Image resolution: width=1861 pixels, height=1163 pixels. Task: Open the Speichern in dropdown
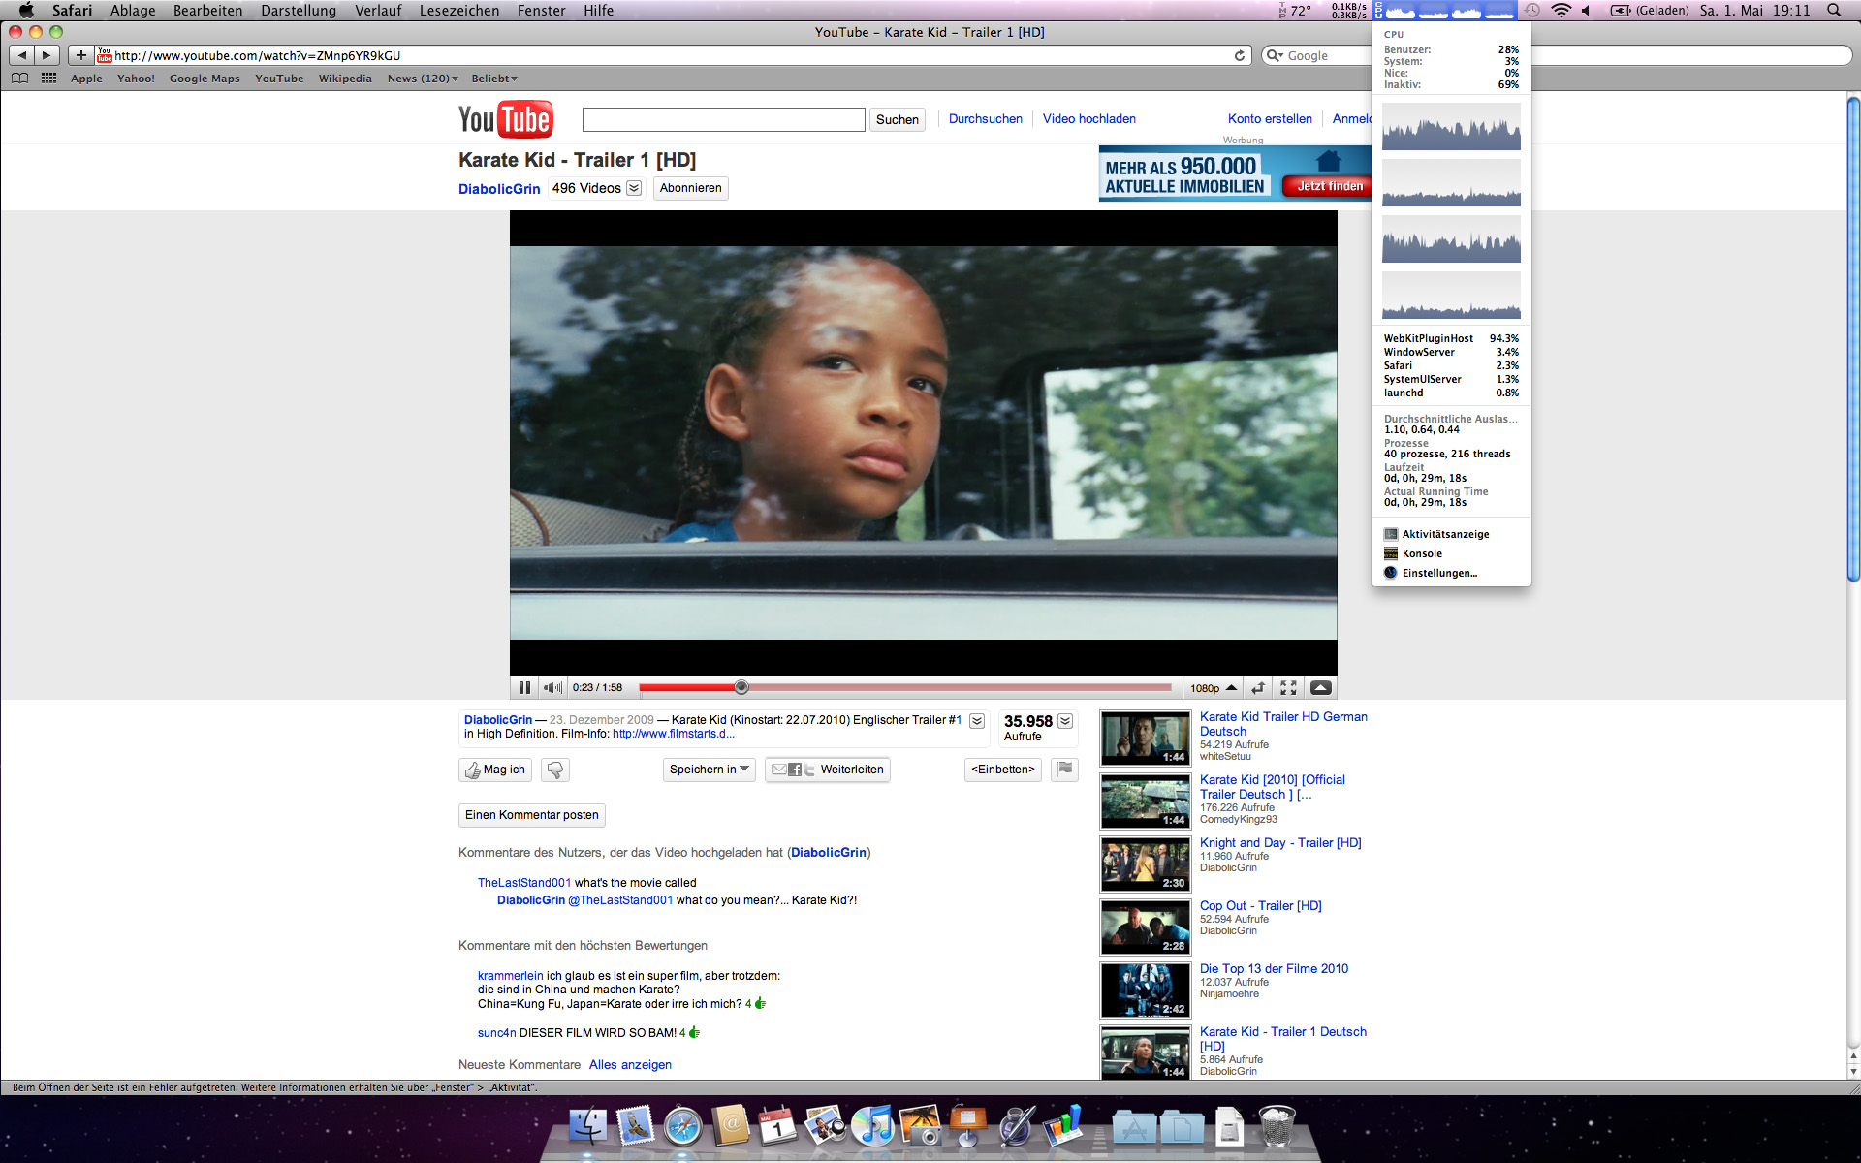coord(710,770)
